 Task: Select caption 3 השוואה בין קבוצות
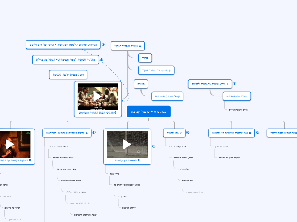[127, 161]
